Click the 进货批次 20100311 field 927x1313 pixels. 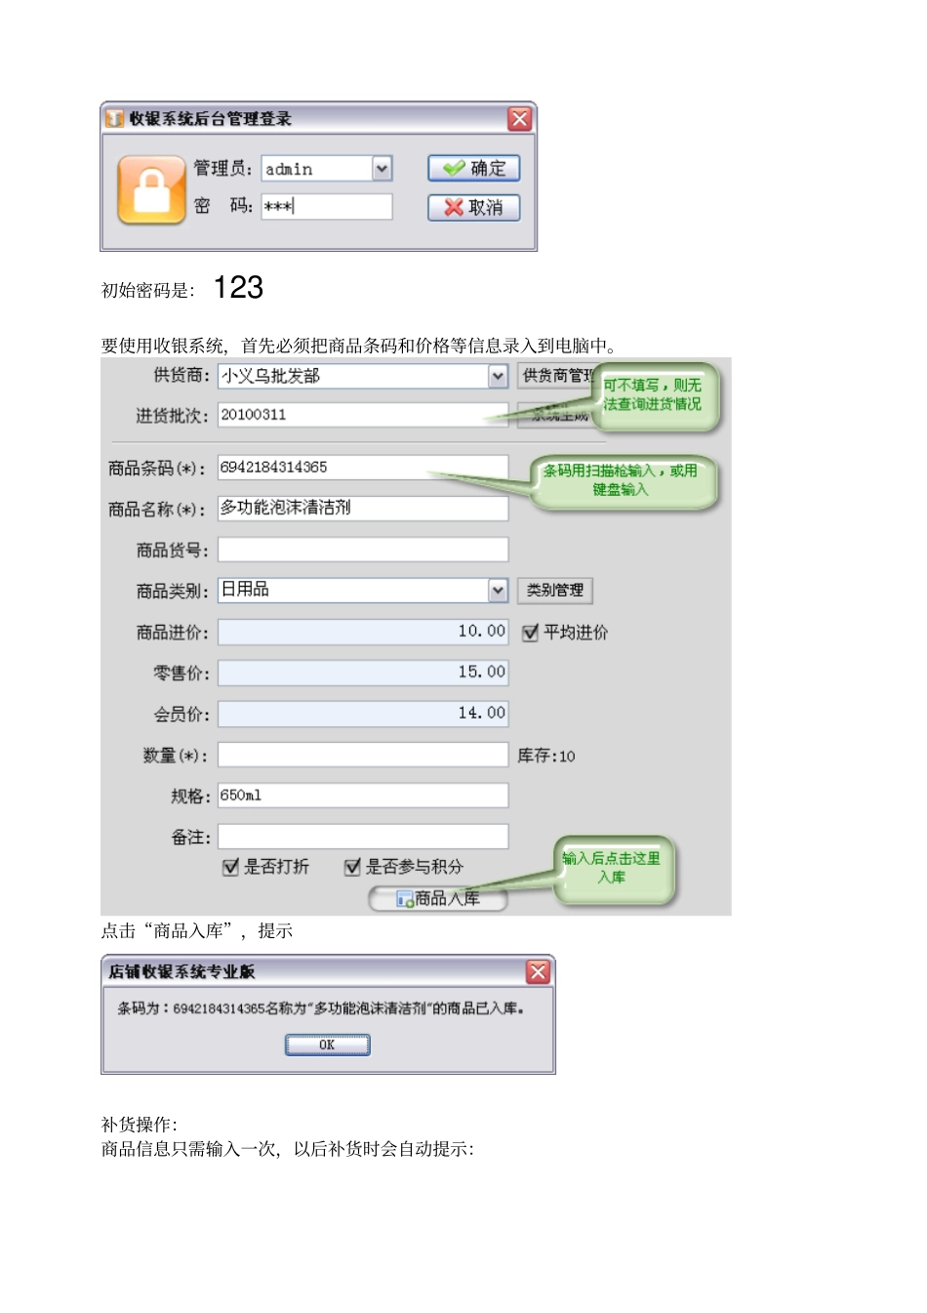point(363,415)
